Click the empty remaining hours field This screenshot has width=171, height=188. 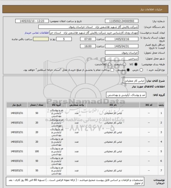click(41, 39)
